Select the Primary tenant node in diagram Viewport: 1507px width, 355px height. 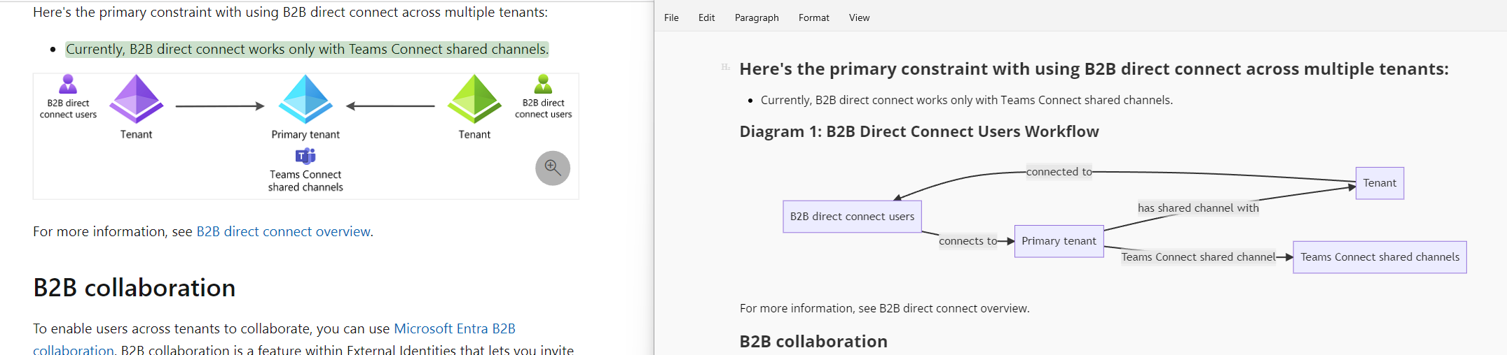point(1059,241)
